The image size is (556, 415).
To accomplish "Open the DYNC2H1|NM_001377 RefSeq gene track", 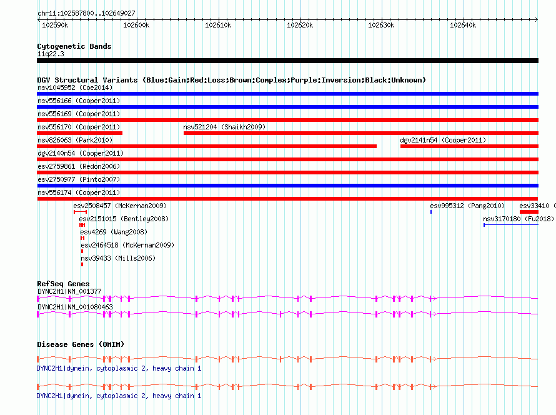I will [287, 299].
